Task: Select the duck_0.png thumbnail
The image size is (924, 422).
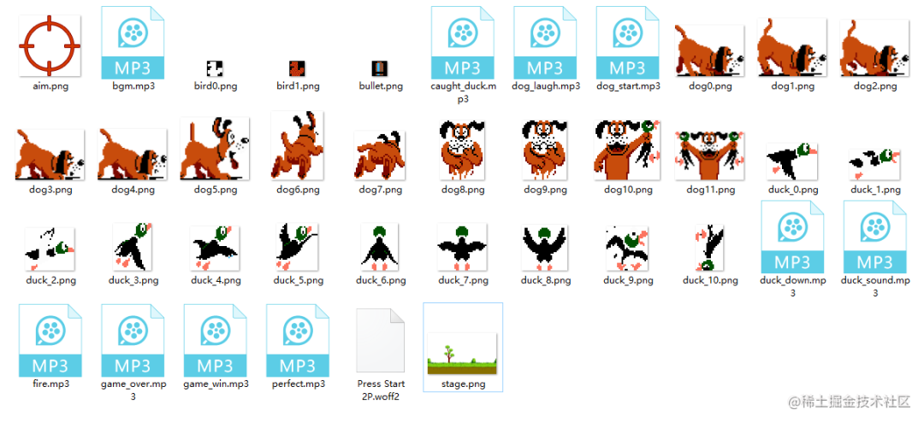Action: [x=792, y=161]
